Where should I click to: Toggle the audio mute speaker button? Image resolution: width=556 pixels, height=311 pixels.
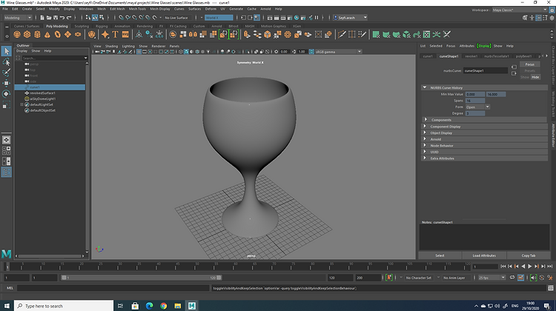point(533,278)
